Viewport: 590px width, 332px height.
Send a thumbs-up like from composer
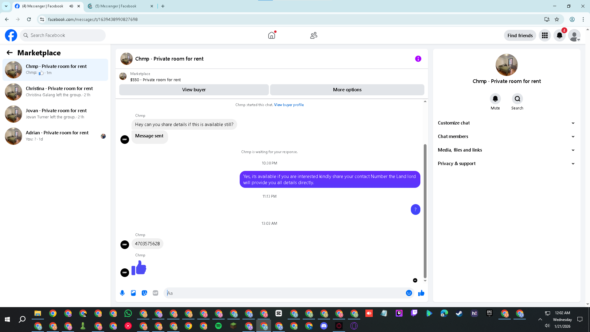pos(421,293)
